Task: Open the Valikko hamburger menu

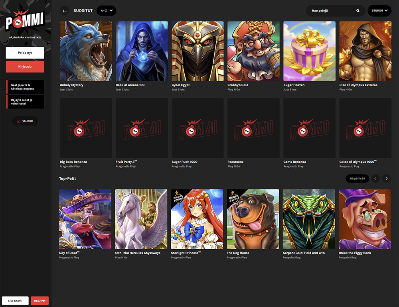Action: coord(25,121)
